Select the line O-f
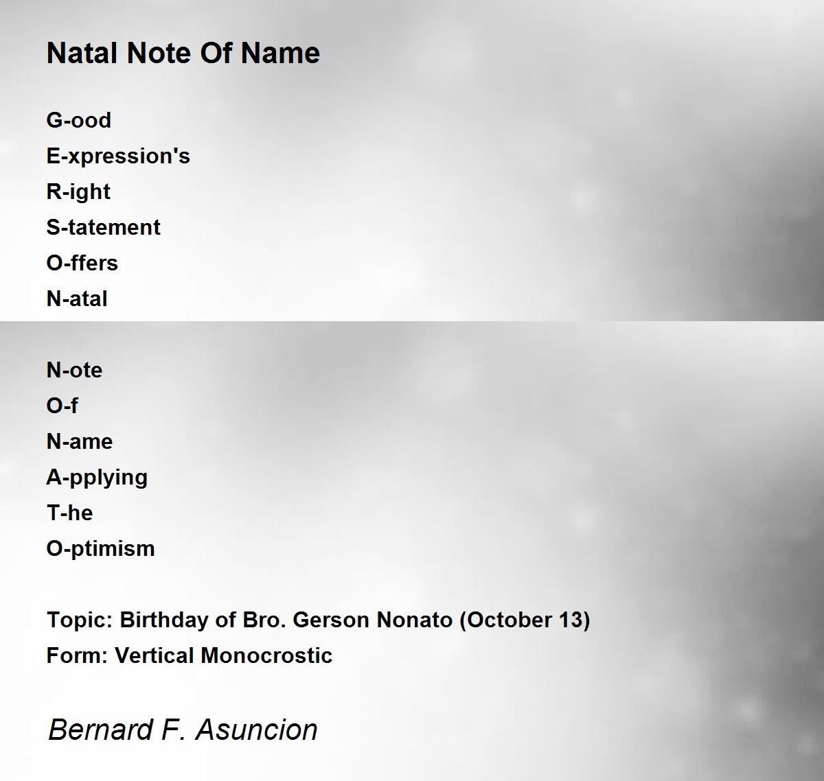 [62, 406]
